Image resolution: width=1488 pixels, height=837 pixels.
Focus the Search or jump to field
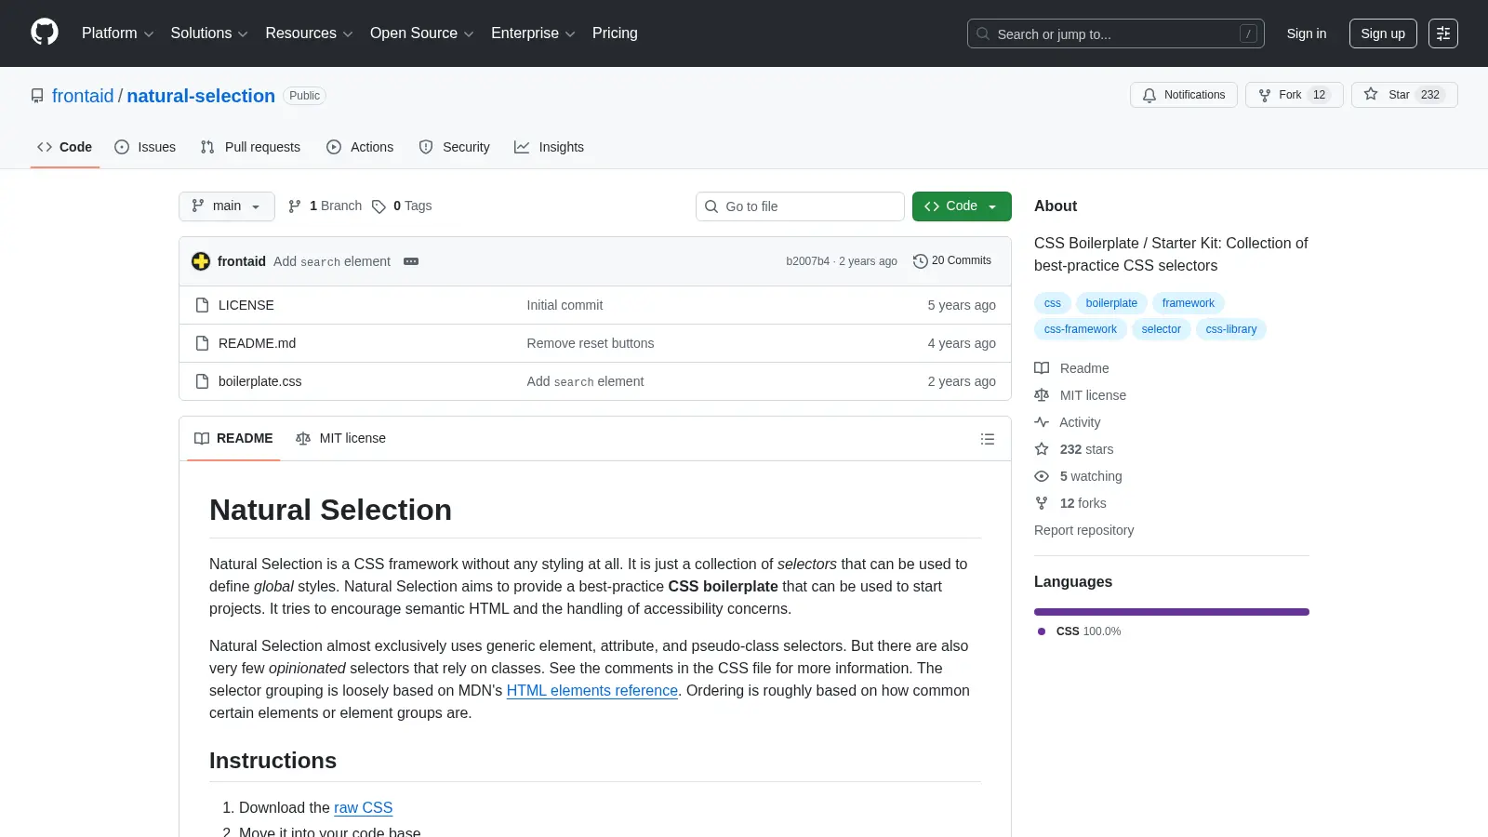(x=1116, y=33)
